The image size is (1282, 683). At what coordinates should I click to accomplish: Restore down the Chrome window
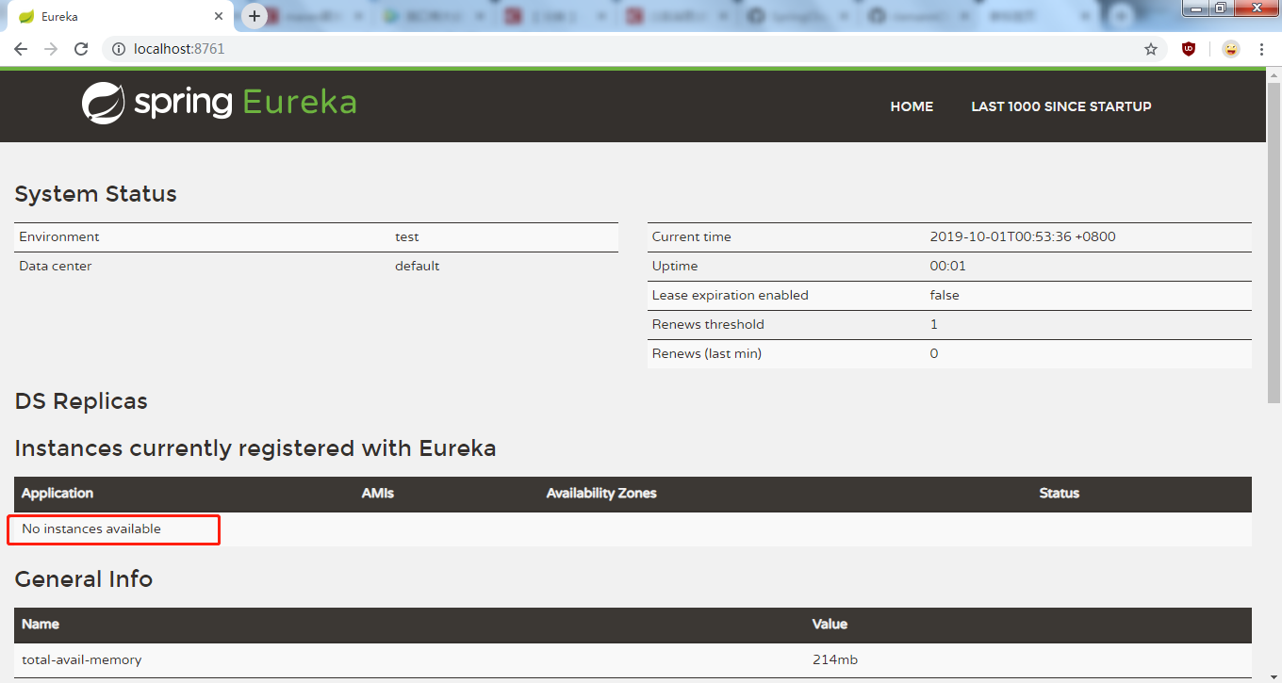(x=1221, y=8)
